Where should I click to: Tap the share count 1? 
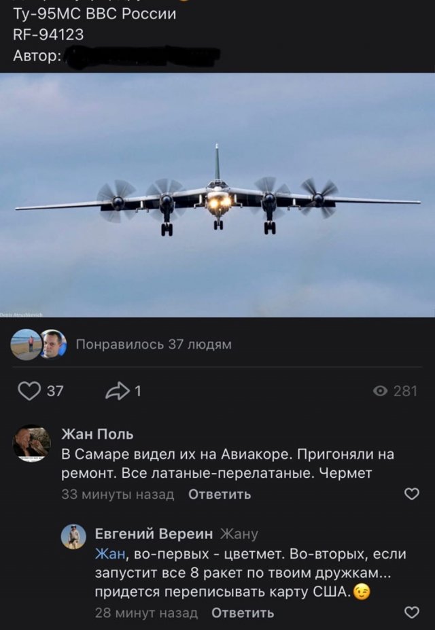click(138, 391)
